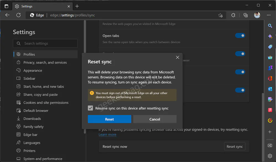Open sidebar Microsoft Office icon
This screenshot has width=276, height=162.
pyautogui.click(x=270, y=78)
